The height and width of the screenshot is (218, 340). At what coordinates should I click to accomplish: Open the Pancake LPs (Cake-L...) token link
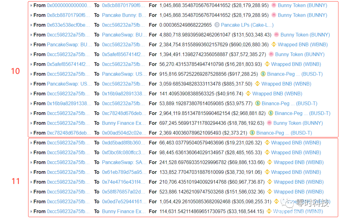(x=247, y=25)
